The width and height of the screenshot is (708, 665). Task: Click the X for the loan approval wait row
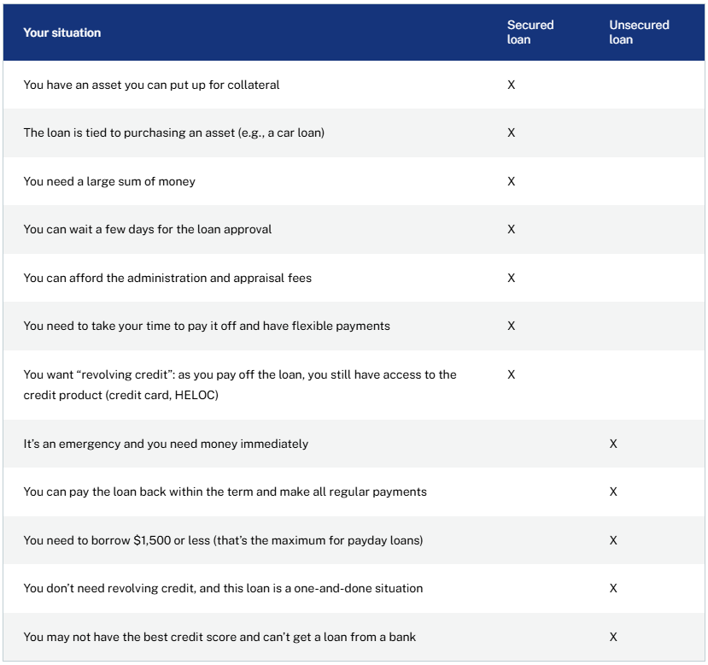coord(512,229)
